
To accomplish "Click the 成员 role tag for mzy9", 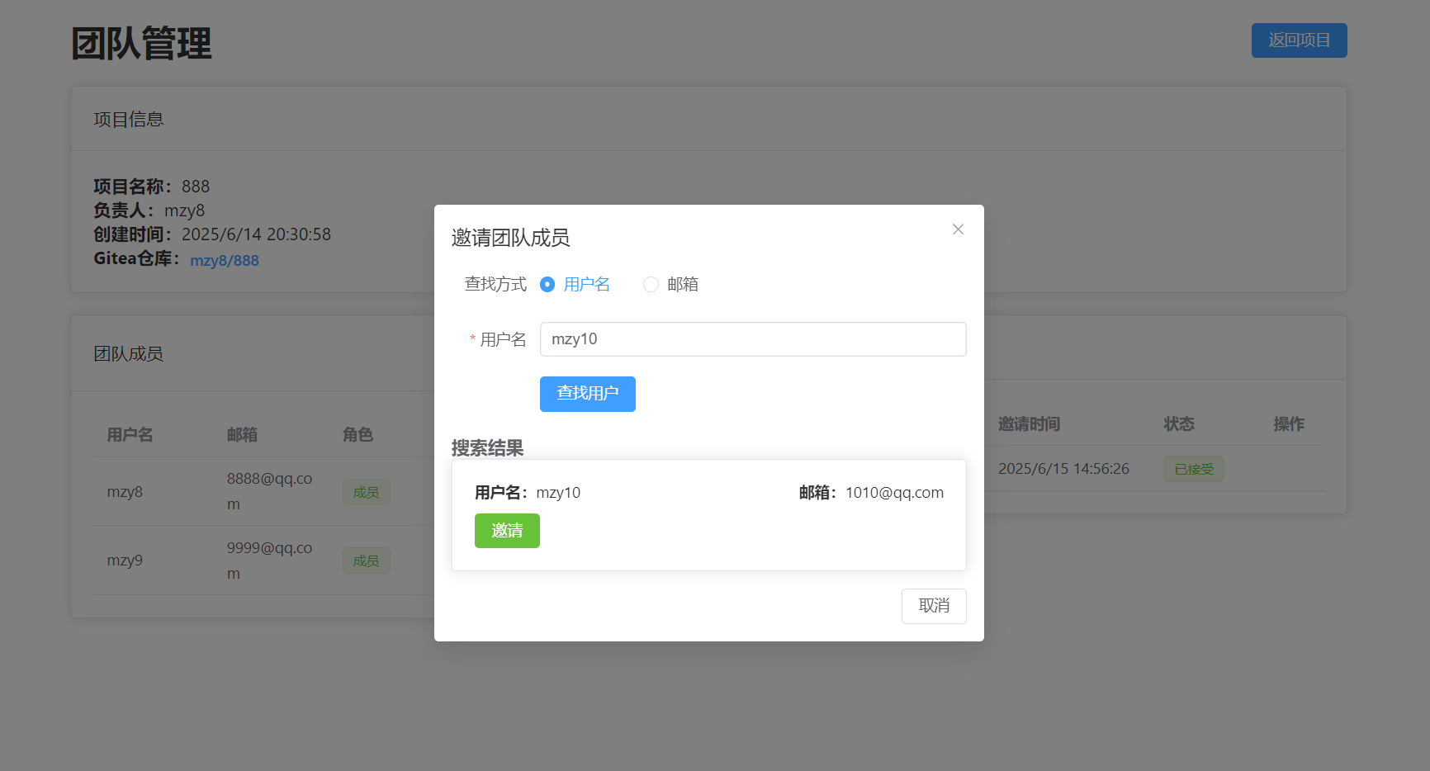I will coord(366,560).
